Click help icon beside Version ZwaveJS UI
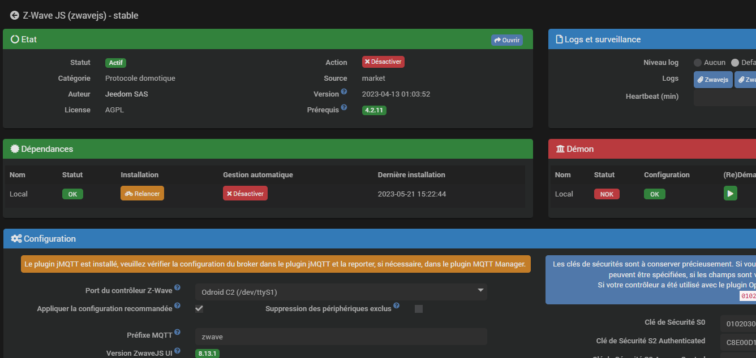The height and width of the screenshot is (358, 756). 177,351
